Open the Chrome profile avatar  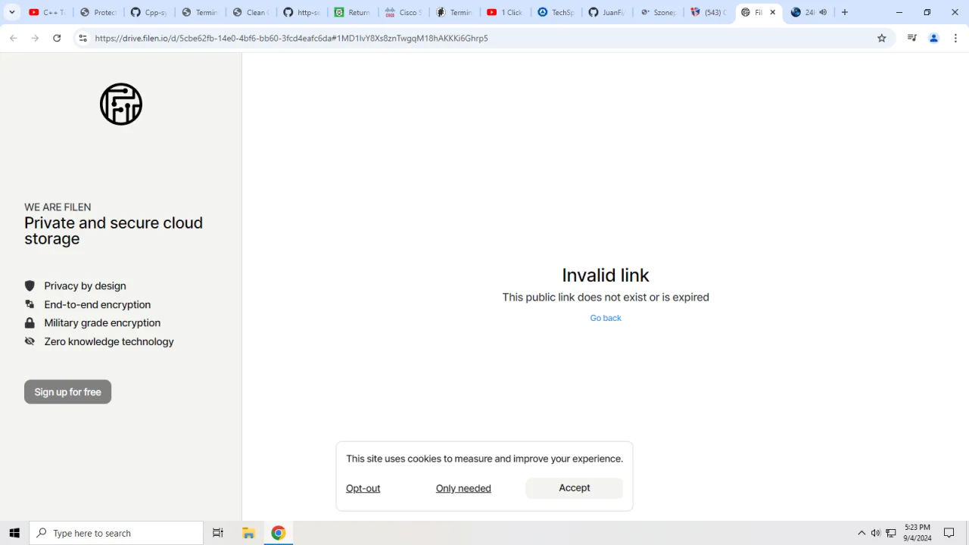click(x=934, y=38)
